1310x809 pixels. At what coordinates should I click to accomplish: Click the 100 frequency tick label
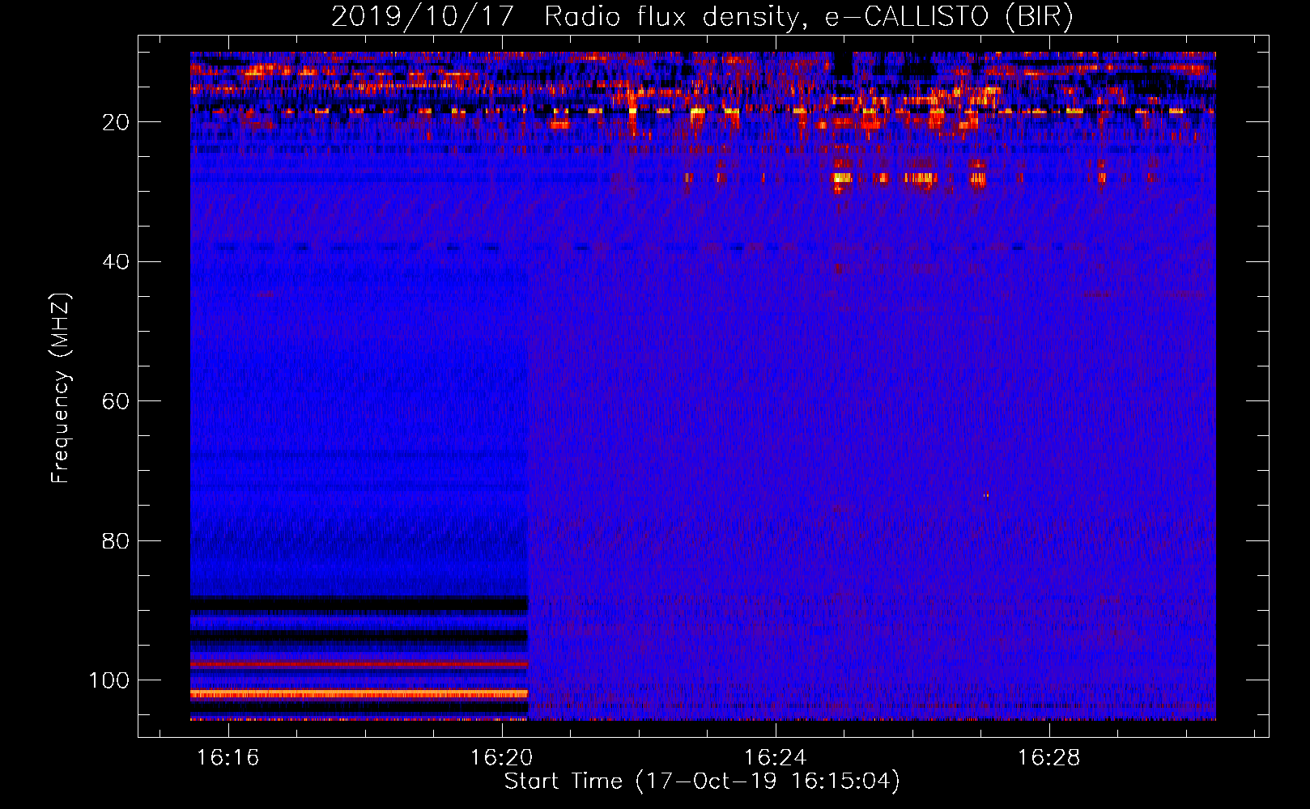point(109,680)
